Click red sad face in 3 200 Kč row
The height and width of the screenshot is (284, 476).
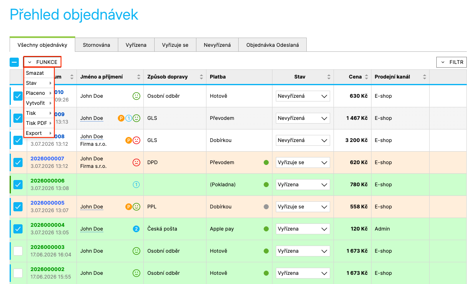pyautogui.click(x=136, y=140)
